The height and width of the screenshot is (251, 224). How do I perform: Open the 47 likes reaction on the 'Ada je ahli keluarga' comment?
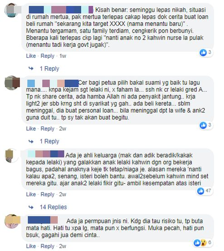205,191
